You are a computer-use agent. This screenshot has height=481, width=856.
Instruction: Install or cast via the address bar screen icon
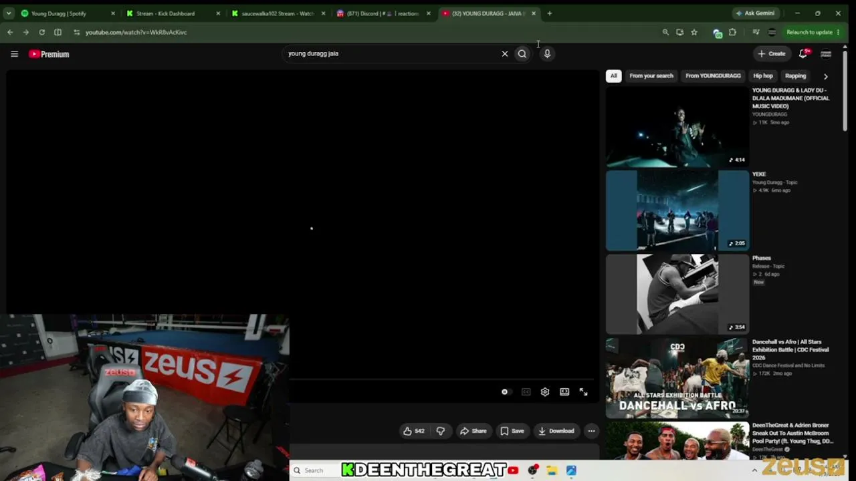click(x=680, y=32)
